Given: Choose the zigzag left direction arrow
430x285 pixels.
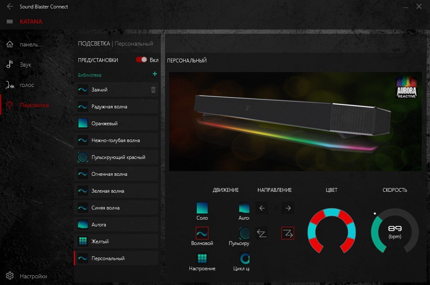Looking at the screenshot, I should 262,233.
